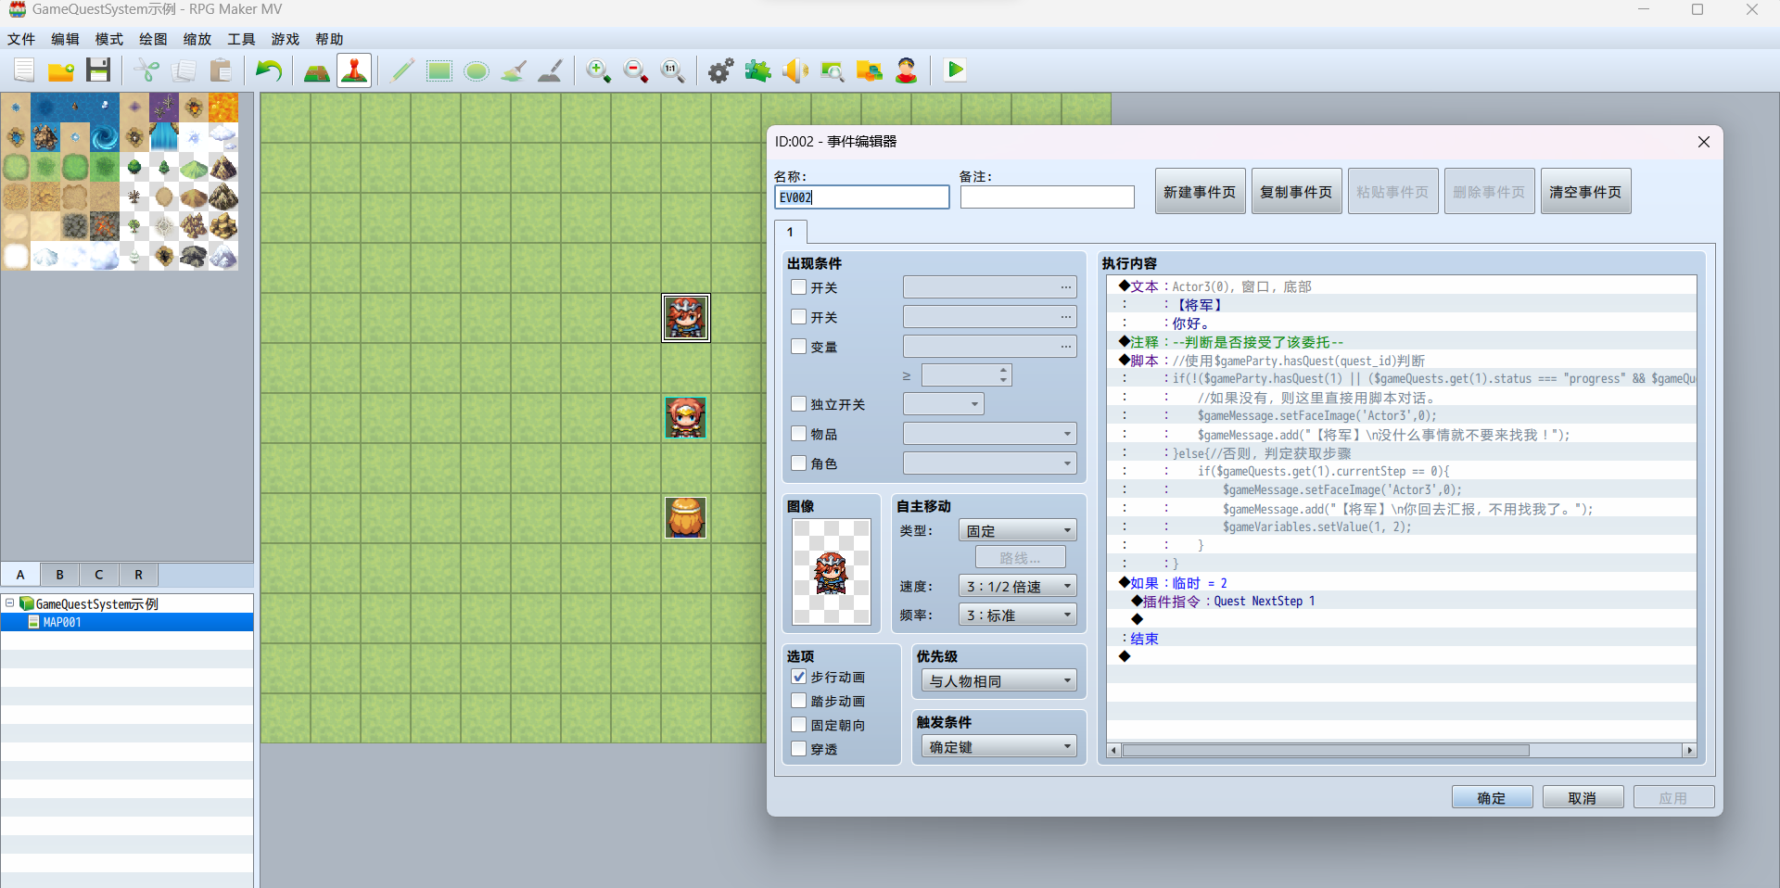Check the 固定朝向 option
This screenshot has width=1780, height=888.
(798, 725)
